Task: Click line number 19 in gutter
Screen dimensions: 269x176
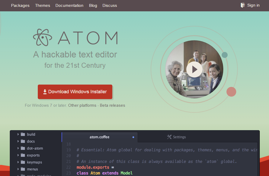Action: [x=68, y=150]
